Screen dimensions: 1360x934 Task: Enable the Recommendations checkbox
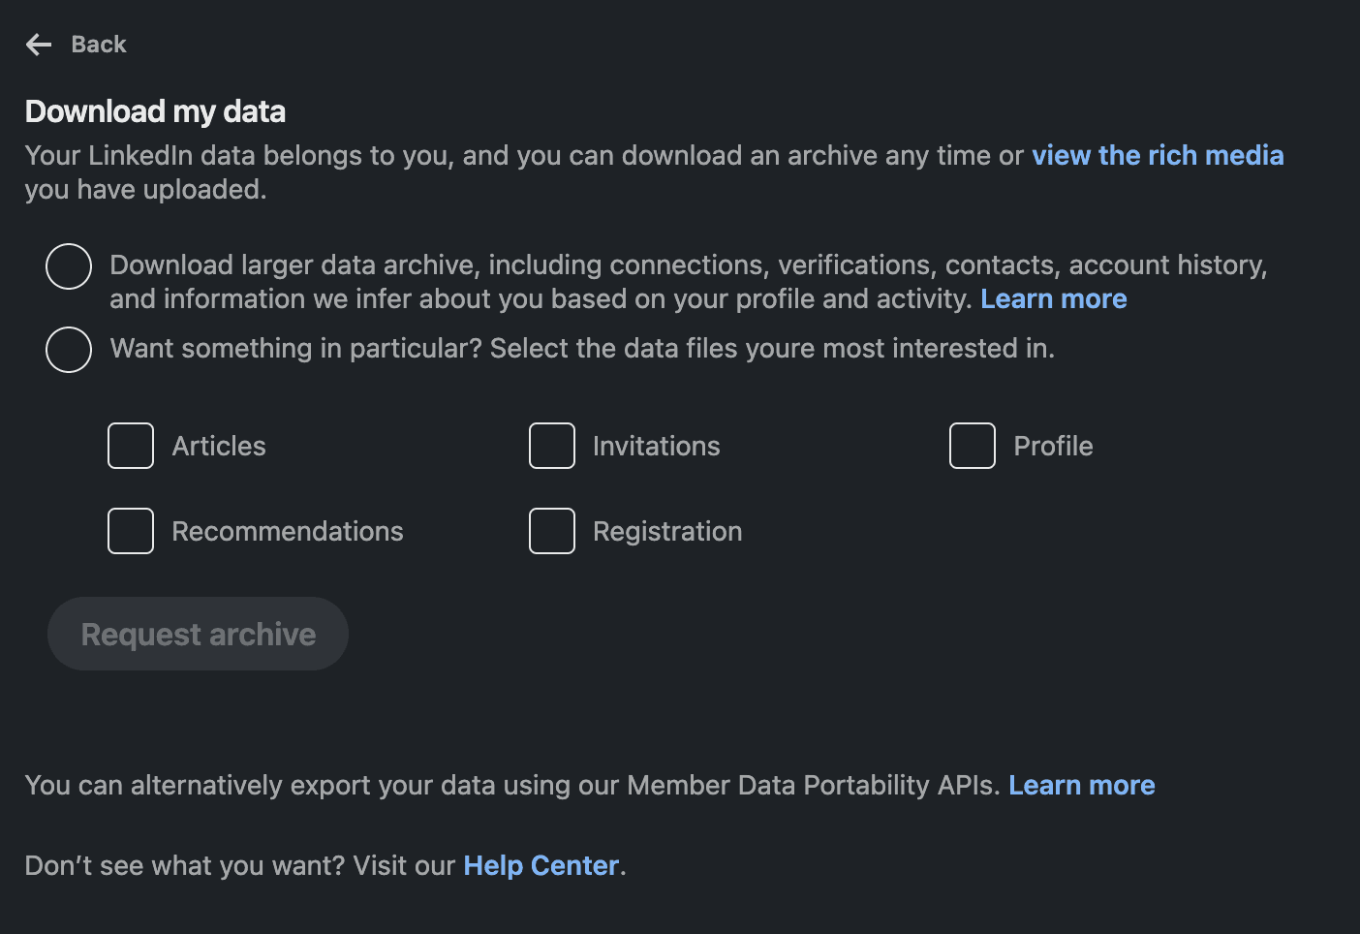[130, 530]
